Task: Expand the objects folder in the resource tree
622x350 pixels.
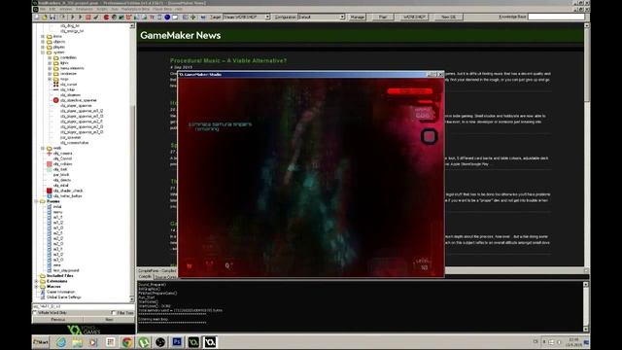Action: coord(43,42)
